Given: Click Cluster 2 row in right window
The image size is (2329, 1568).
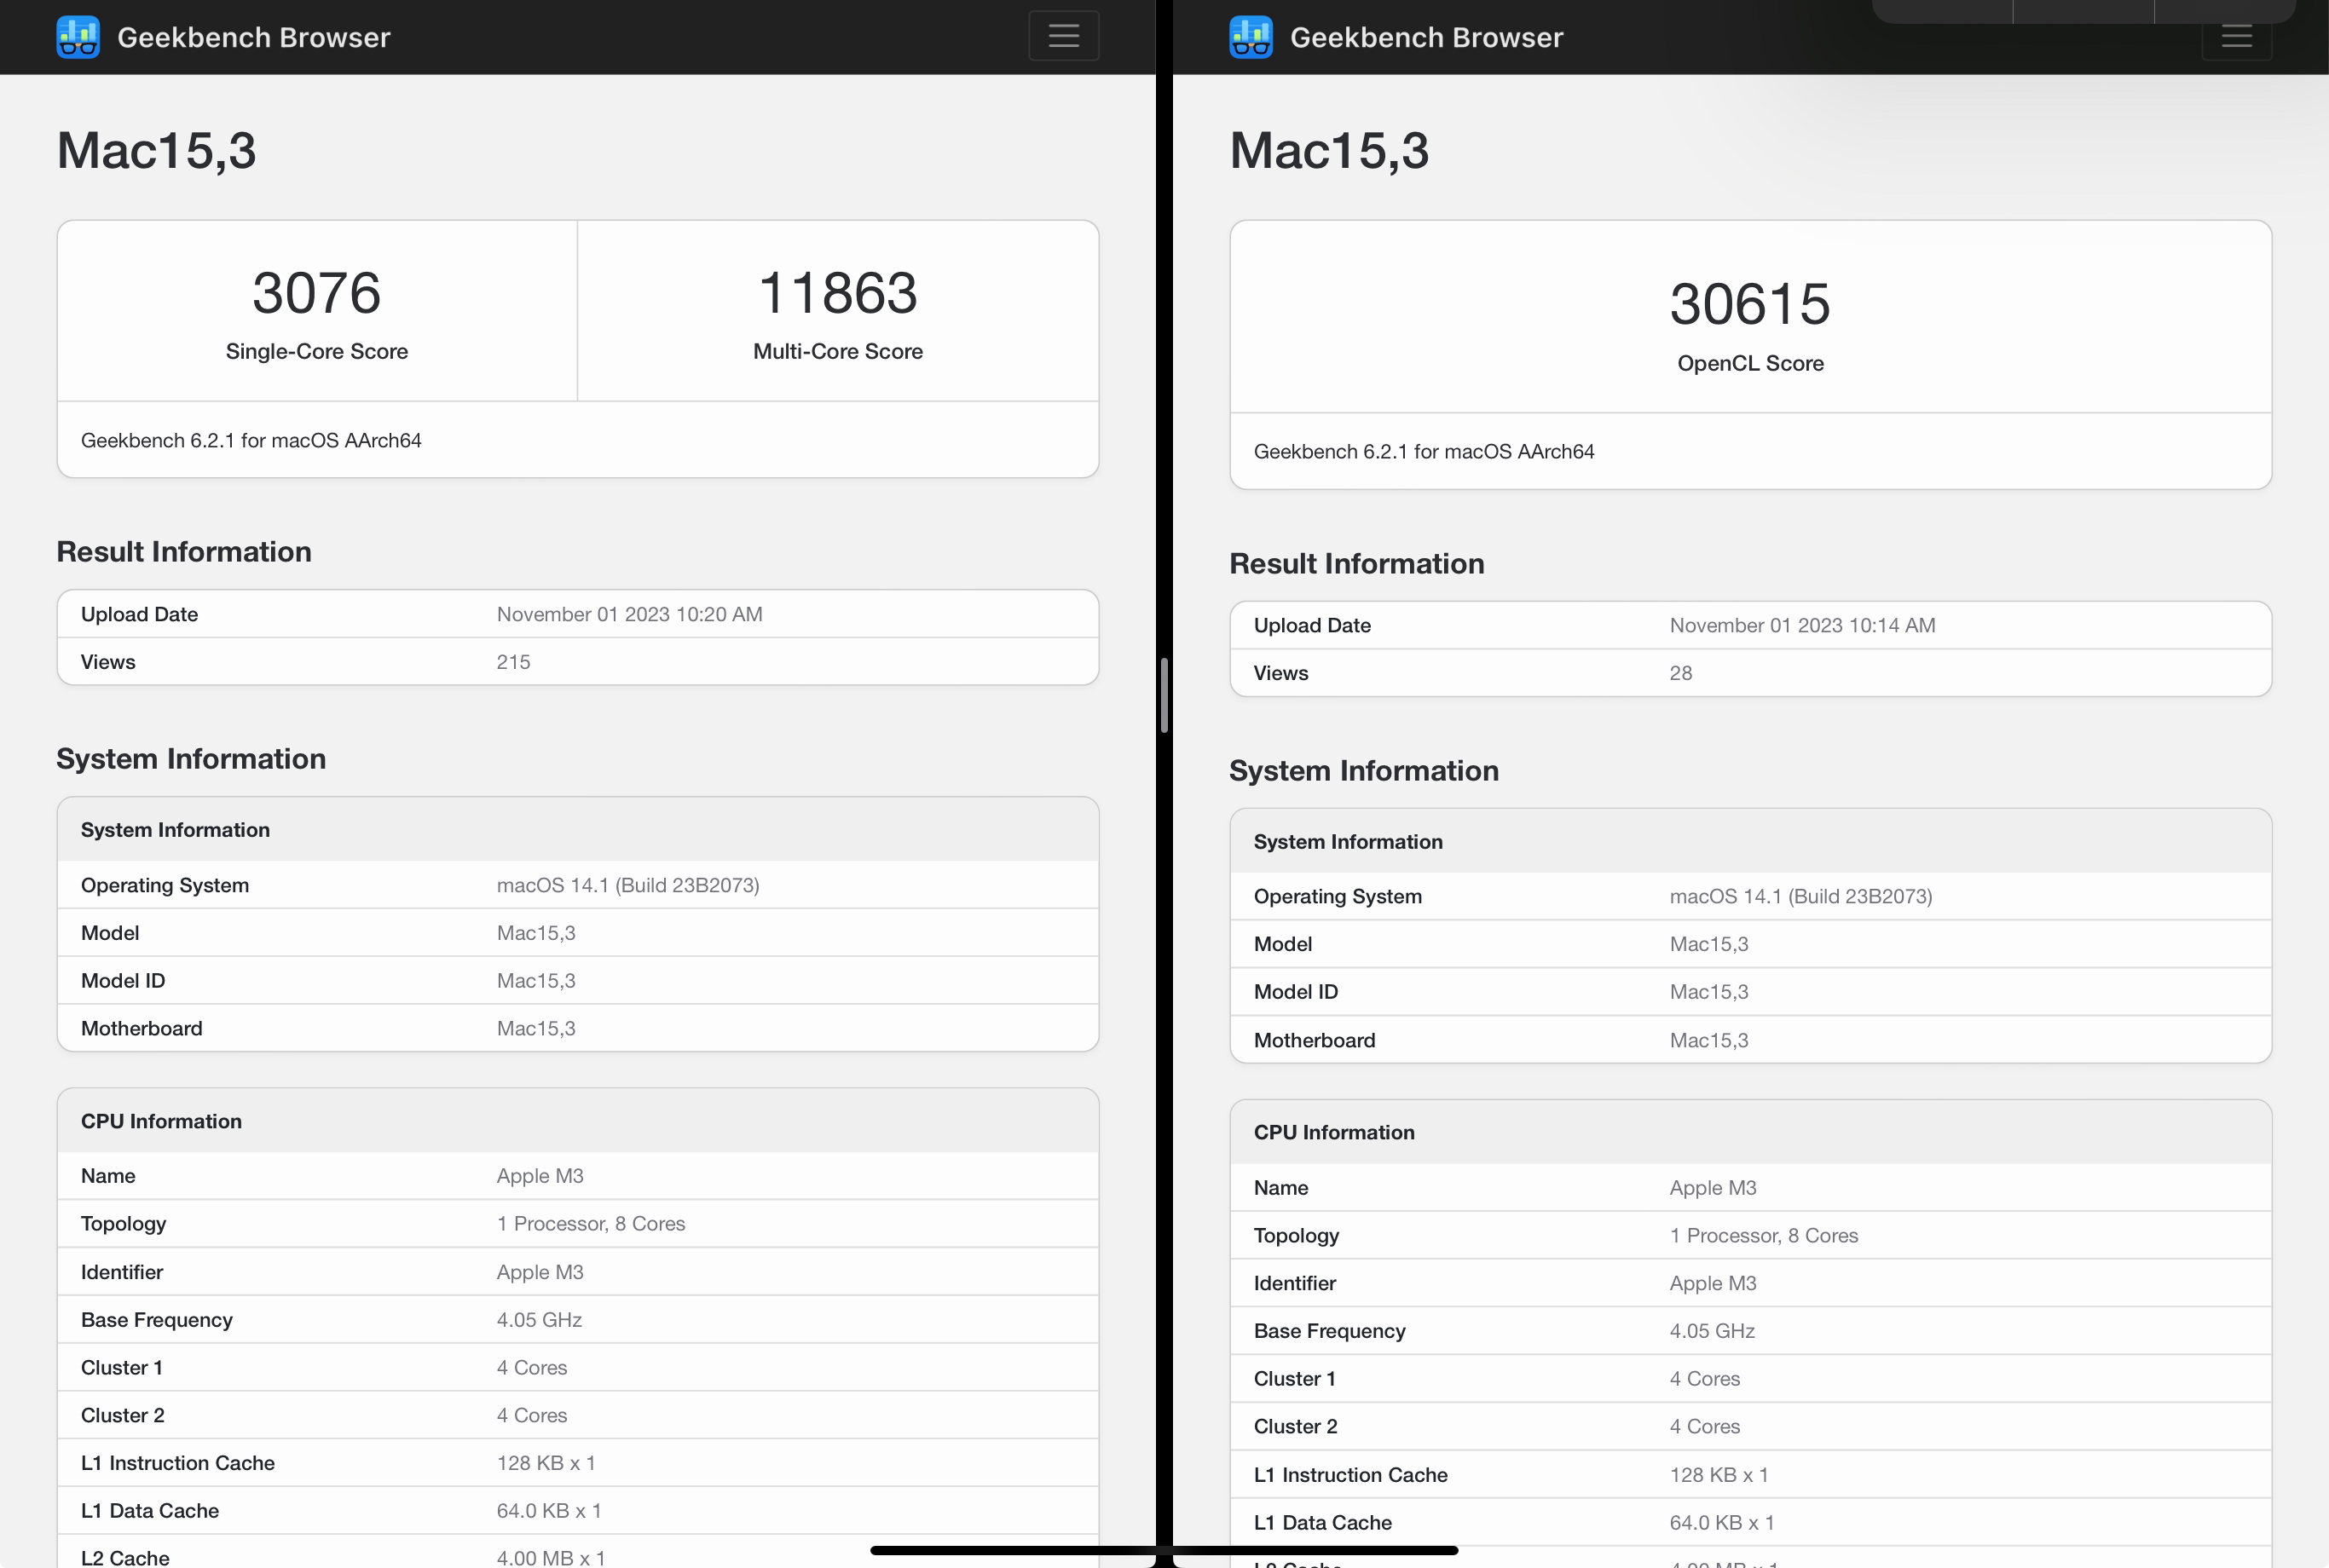Looking at the screenshot, I should point(1750,1427).
